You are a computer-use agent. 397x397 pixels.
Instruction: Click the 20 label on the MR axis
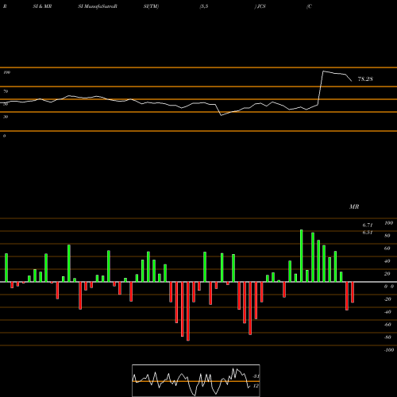pos(387,274)
